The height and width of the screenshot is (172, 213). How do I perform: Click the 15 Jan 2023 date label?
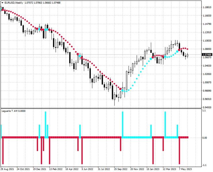(x=153, y=169)
